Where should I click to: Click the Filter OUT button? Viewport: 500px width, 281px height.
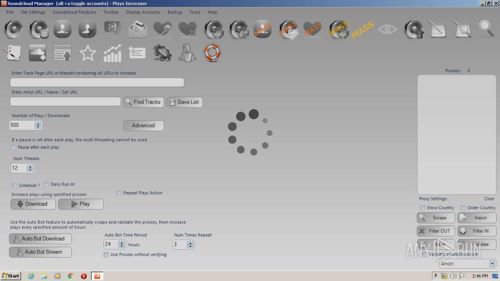coord(436,231)
